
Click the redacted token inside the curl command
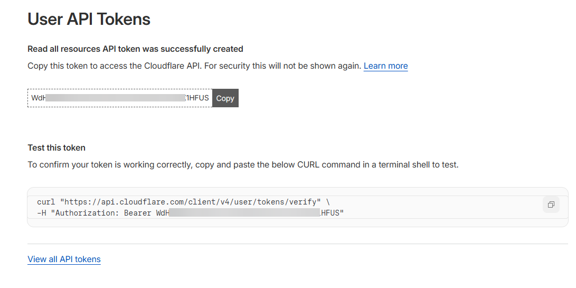243,213
